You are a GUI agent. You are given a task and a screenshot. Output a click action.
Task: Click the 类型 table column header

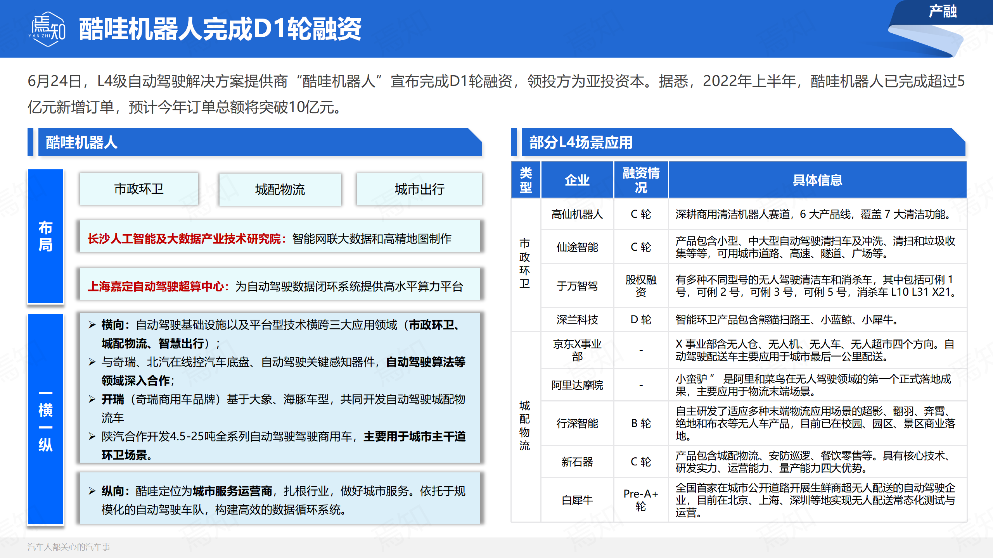click(526, 180)
